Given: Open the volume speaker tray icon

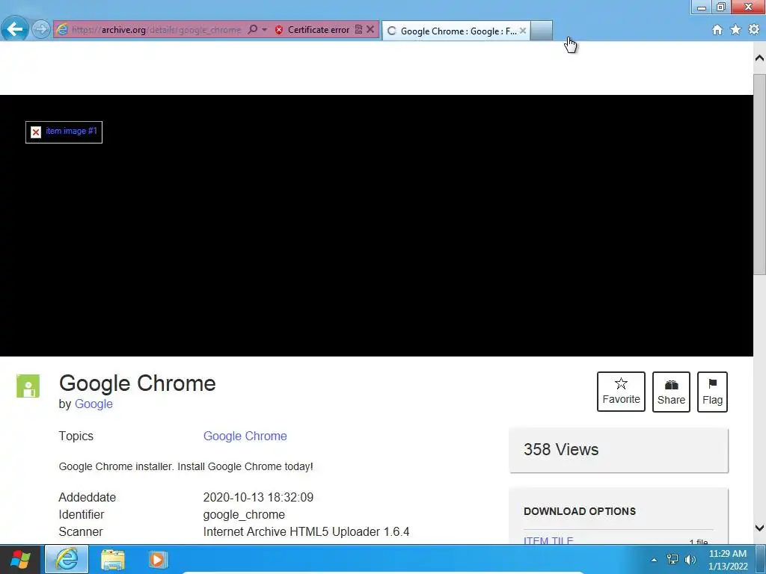Looking at the screenshot, I should coord(690,560).
